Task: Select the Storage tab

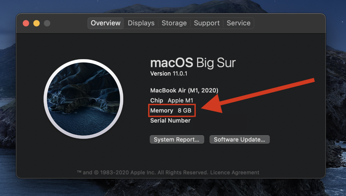Action: click(174, 23)
